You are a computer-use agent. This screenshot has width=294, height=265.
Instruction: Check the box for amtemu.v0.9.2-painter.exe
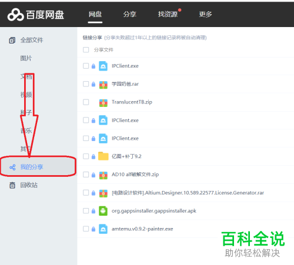[x=86, y=229]
